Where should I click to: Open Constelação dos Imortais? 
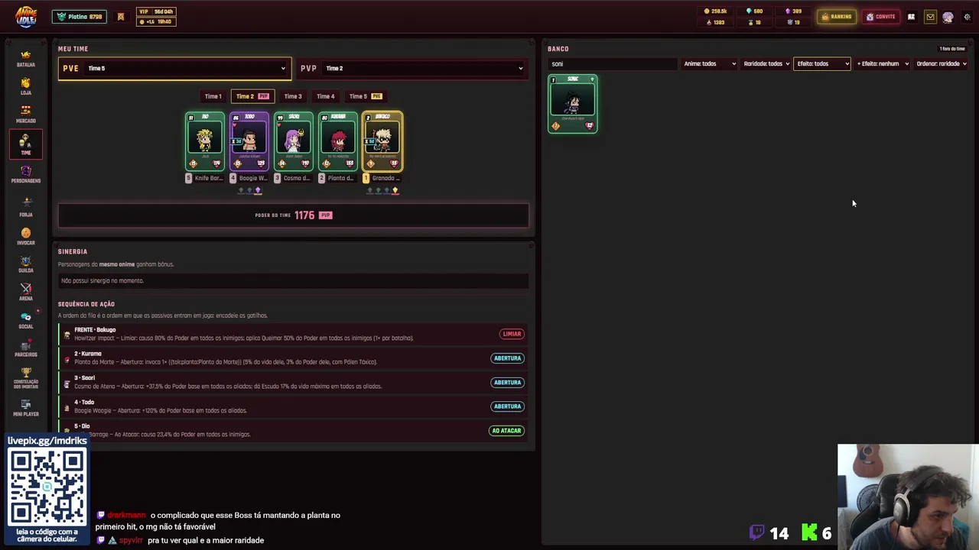(26, 377)
